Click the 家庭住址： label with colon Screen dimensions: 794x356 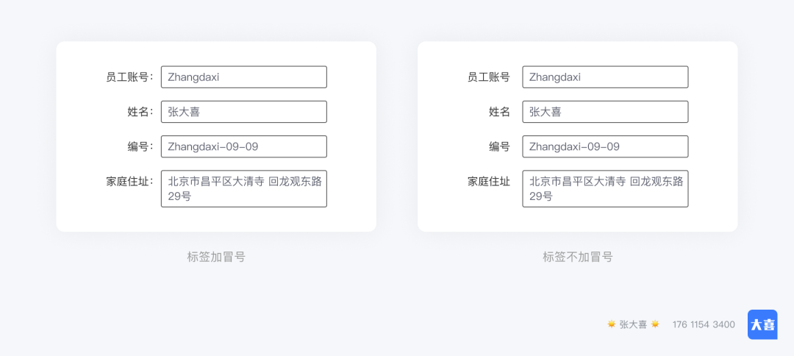(129, 182)
